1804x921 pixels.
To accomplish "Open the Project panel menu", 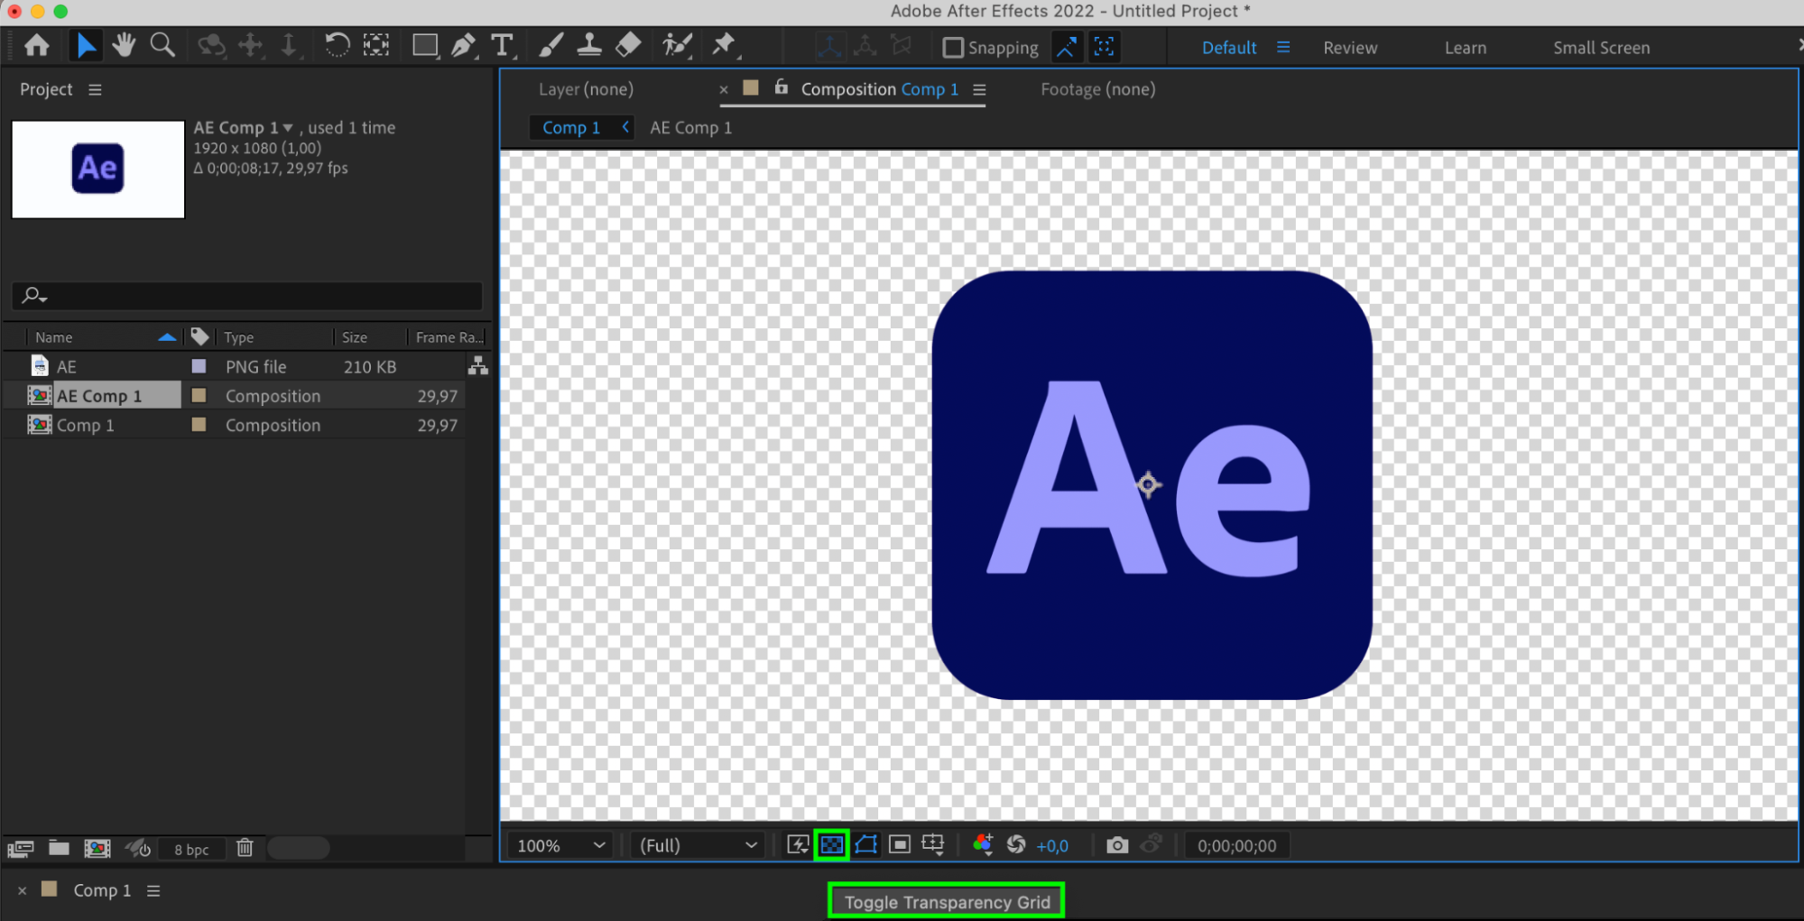I will [x=95, y=89].
